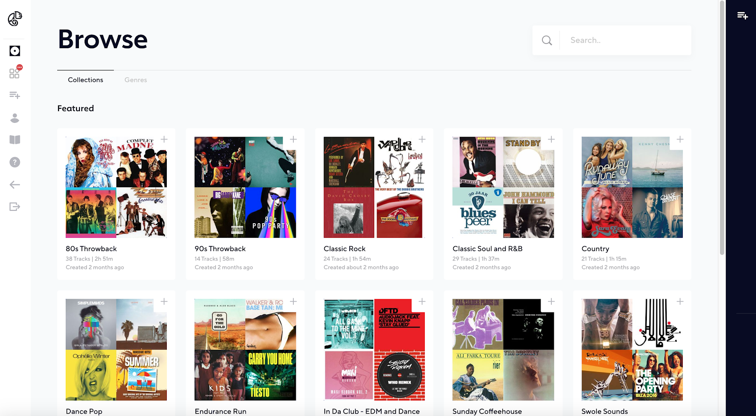Add 80s Throwback with its plus icon
This screenshot has width=756, height=416.
point(164,139)
